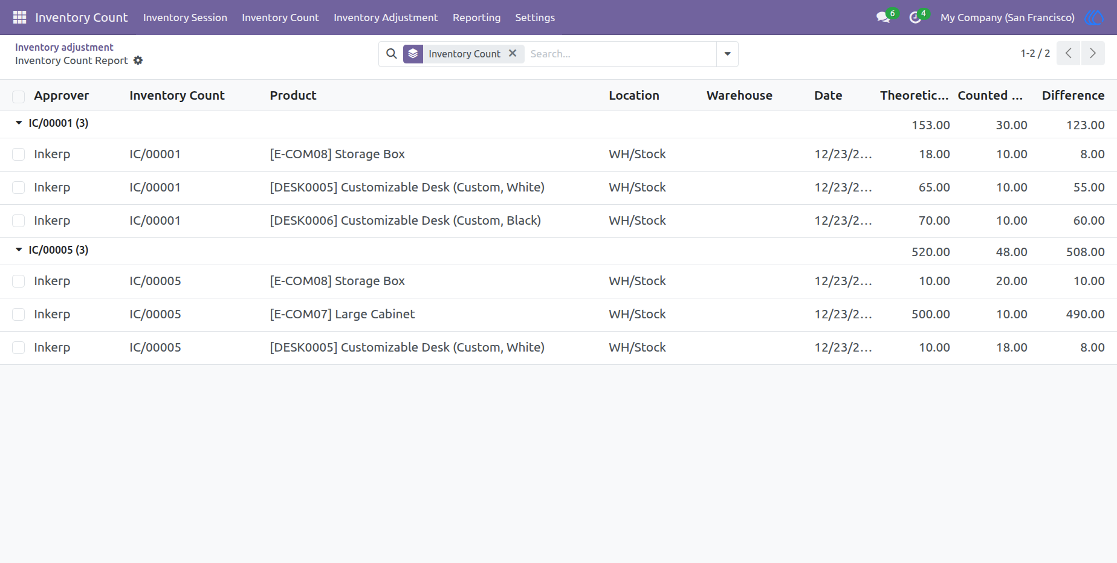This screenshot has width=1117, height=563.
Task: Click the Inventory Count app title
Action: (81, 18)
